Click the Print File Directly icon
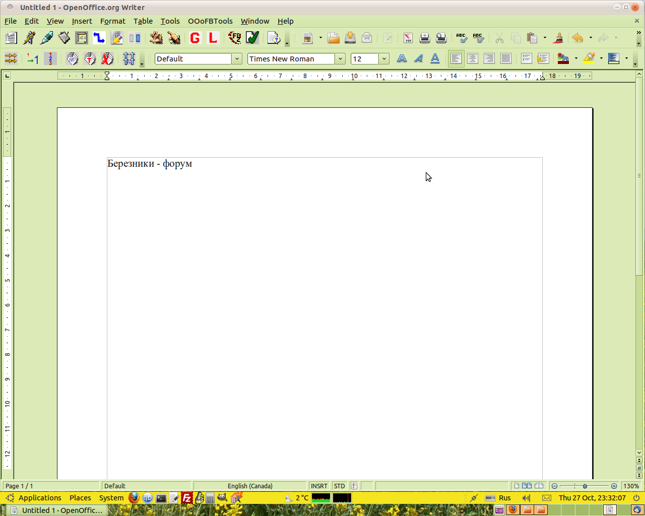Image resolution: width=645 pixels, height=516 pixels. 424,38
